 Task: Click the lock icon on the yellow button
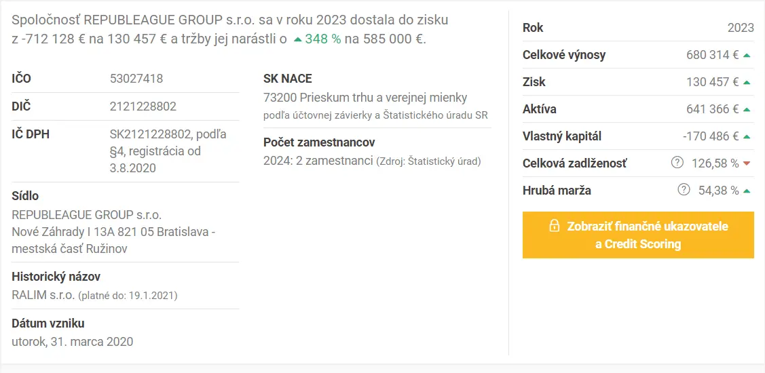tap(554, 226)
